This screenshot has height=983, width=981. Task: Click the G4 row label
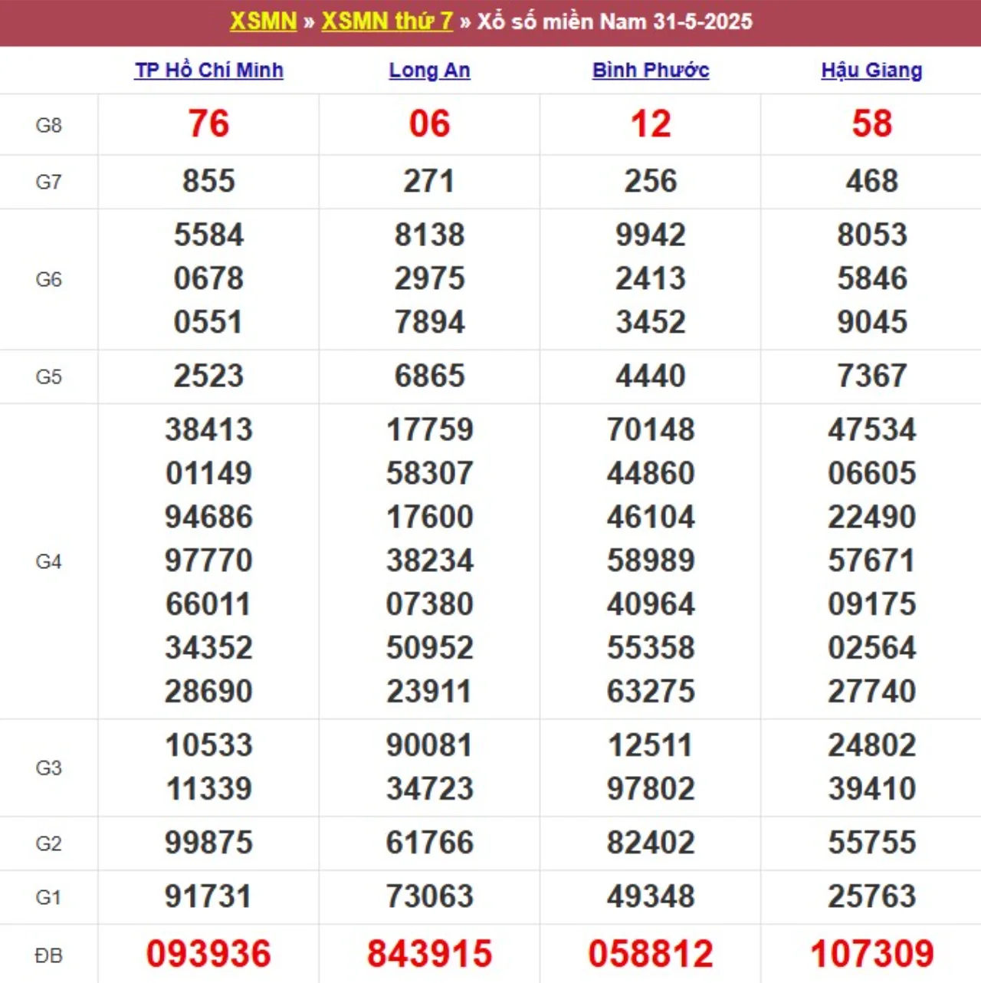(x=48, y=561)
